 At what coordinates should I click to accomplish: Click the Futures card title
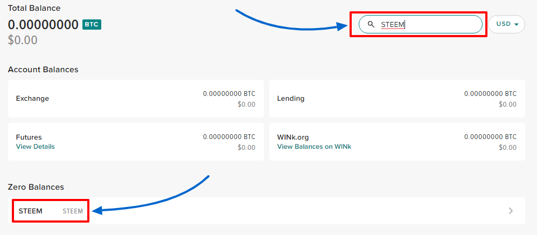point(29,137)
